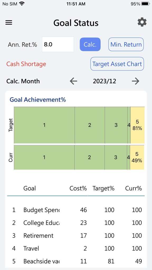Select the yellow 49% segment in Curr bar
The height and width of the screenshot is (270, 152).
point(137,157)
